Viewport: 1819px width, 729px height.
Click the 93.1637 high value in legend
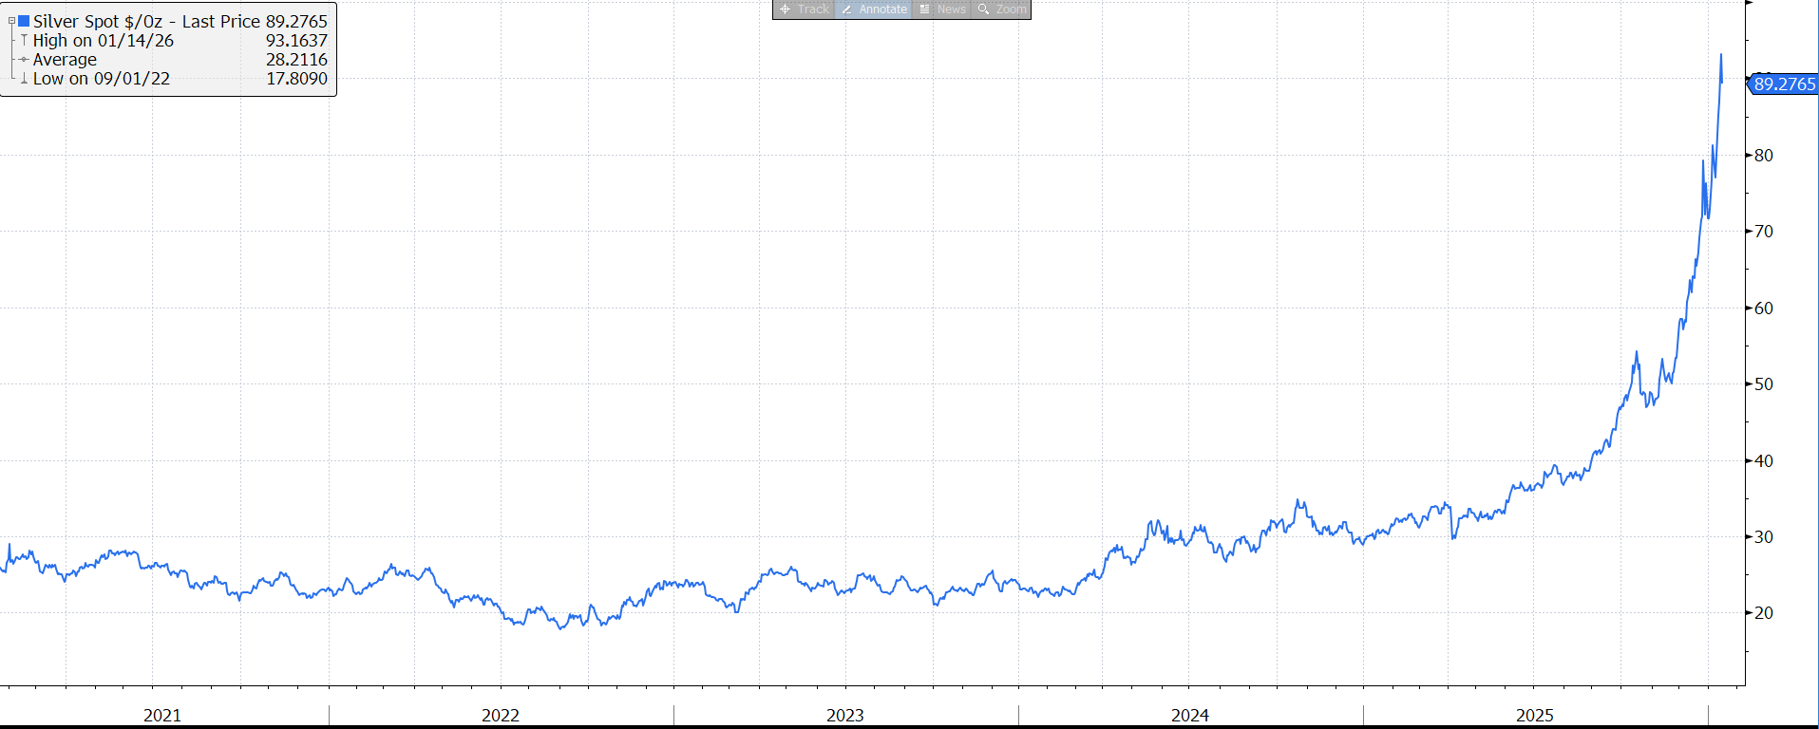click(x=296, y=41)
